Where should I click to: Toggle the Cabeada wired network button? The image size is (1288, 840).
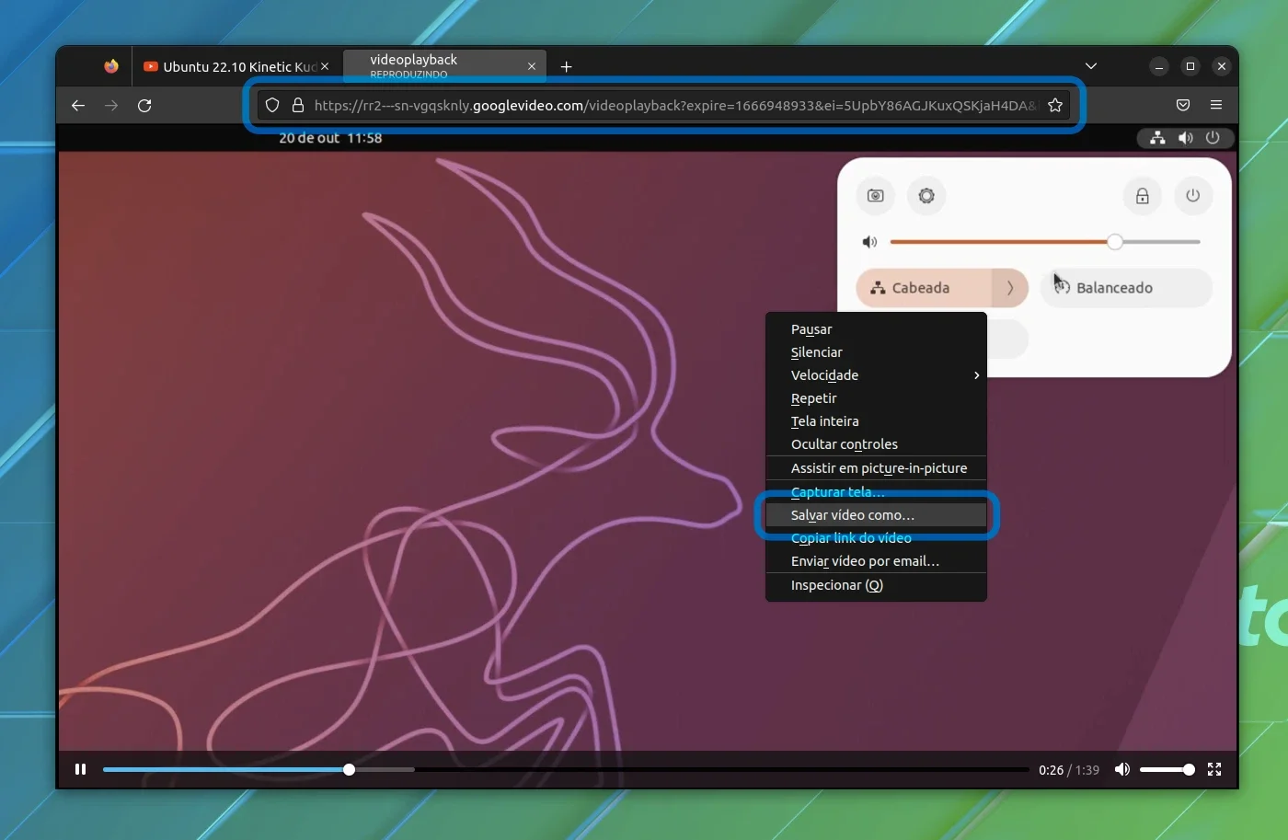(x=924, y=288)
